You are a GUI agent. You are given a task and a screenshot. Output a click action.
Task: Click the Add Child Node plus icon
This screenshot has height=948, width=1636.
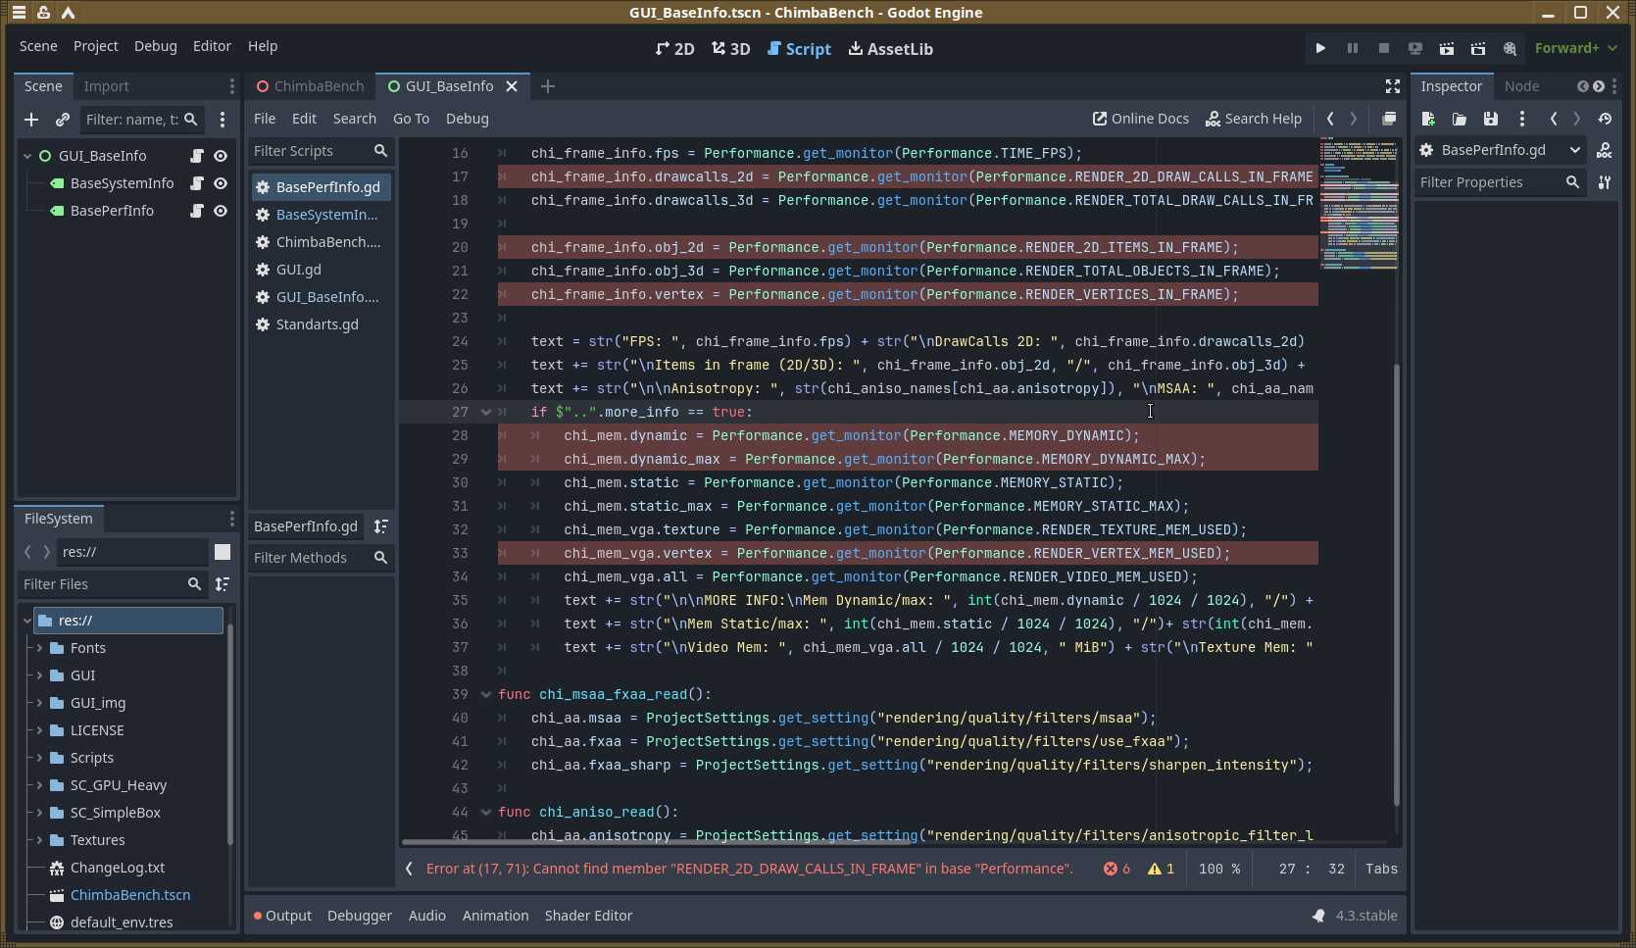click(x=31, y=120)
